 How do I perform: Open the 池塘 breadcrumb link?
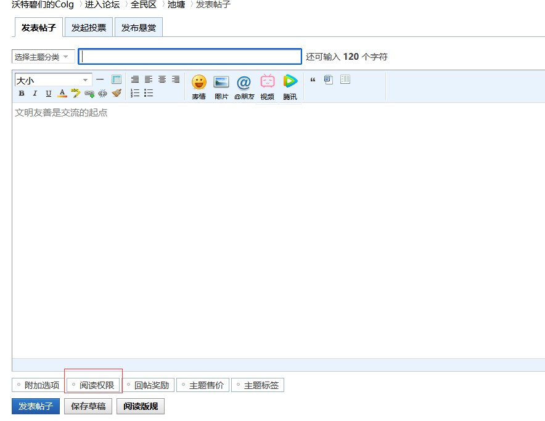(176, 4)
